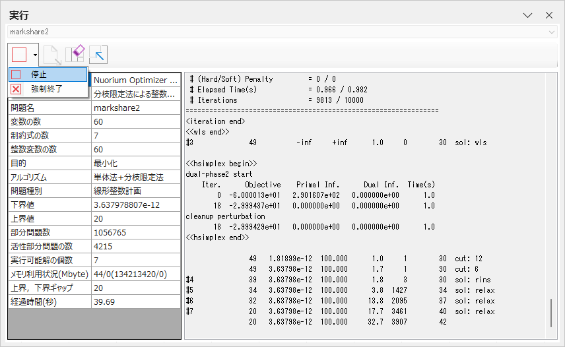Select the 制約式の数 label cell
565x347 pixels.
pos(50,135)
